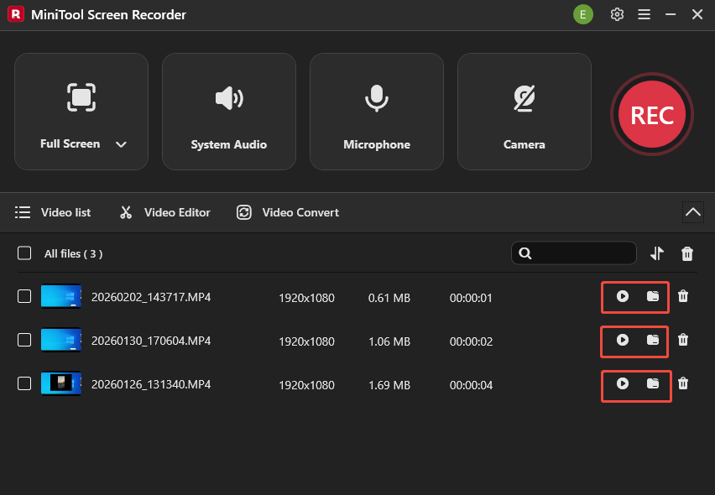Click the account avatar icon

click(583, 14)
